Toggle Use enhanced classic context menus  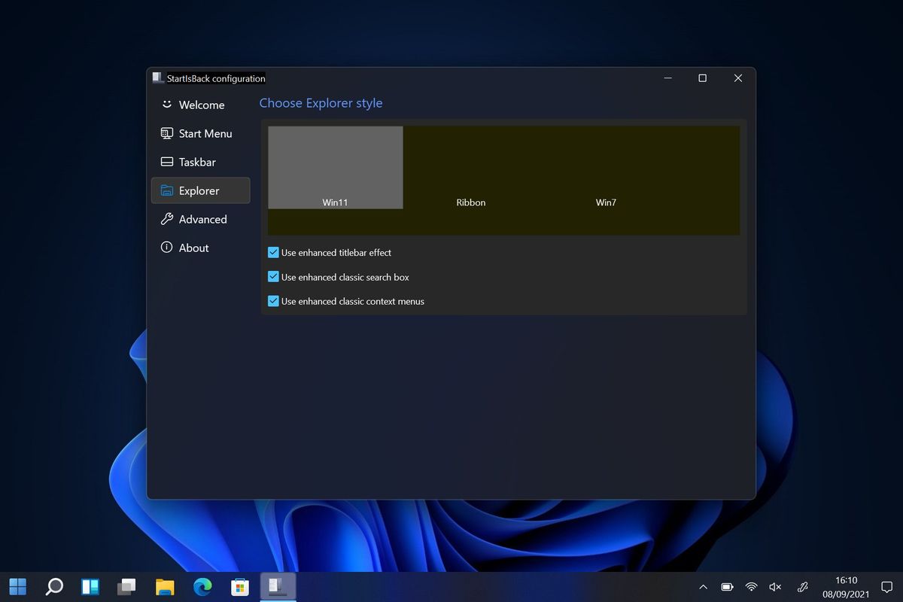click(x=273, y=300)
